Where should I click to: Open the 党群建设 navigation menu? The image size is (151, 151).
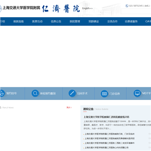94,21
